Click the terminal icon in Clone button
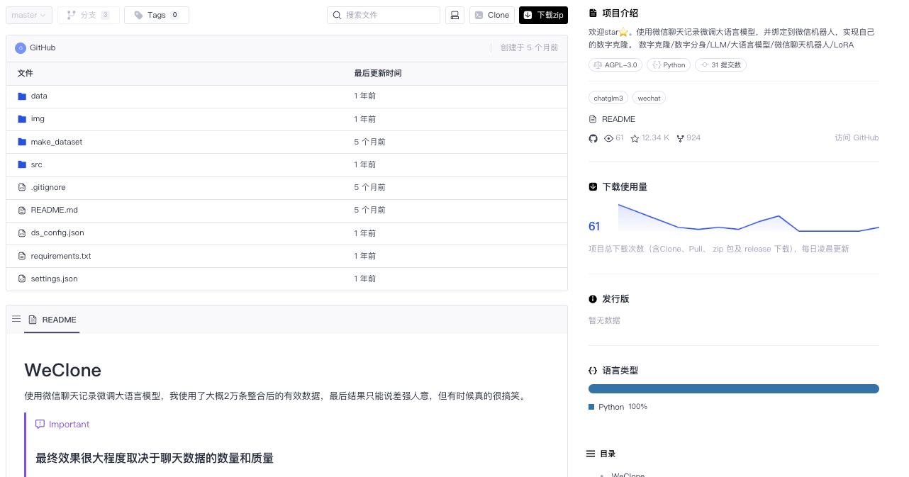 coord(479,15)
